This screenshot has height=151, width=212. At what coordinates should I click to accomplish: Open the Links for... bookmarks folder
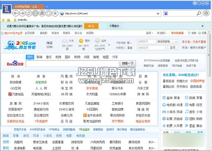21,20
